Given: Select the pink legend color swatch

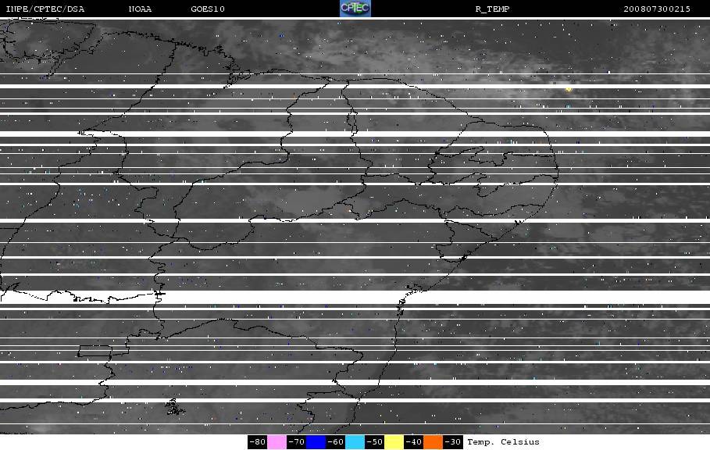Looking at the screenshot, I should (x=277, y=442).
